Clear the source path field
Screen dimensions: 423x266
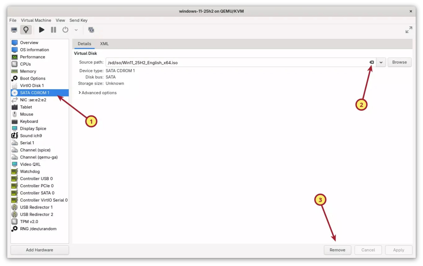tap(372, 62)
